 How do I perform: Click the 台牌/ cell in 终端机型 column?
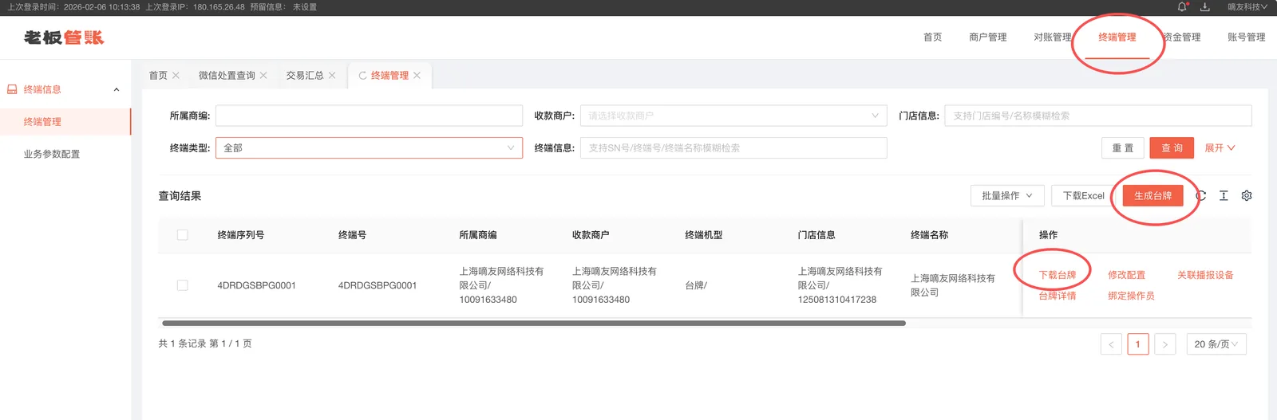tap(696, 285)
